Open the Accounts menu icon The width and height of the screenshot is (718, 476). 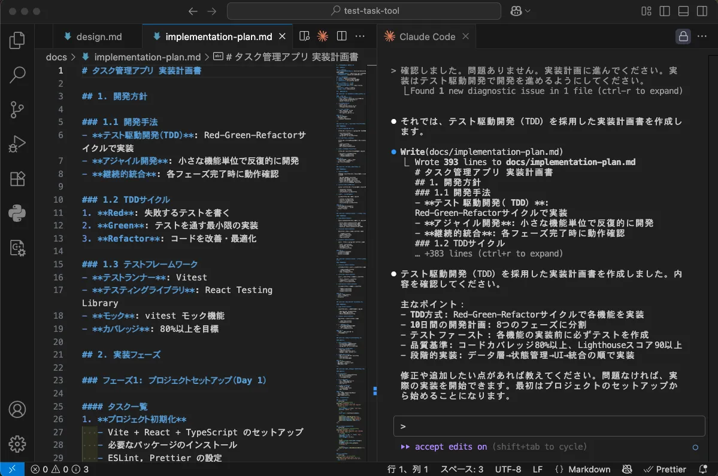click(x=17, y=410)
